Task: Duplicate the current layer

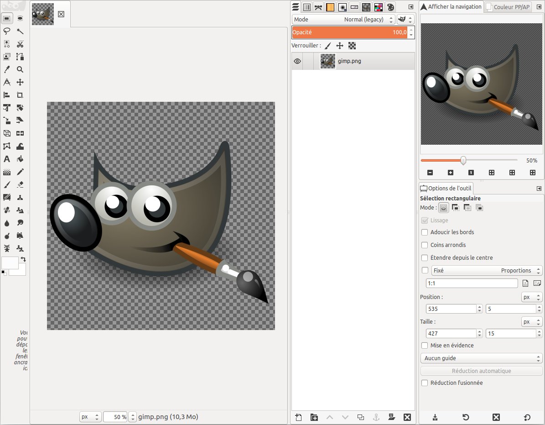Action: coord(360,417)
